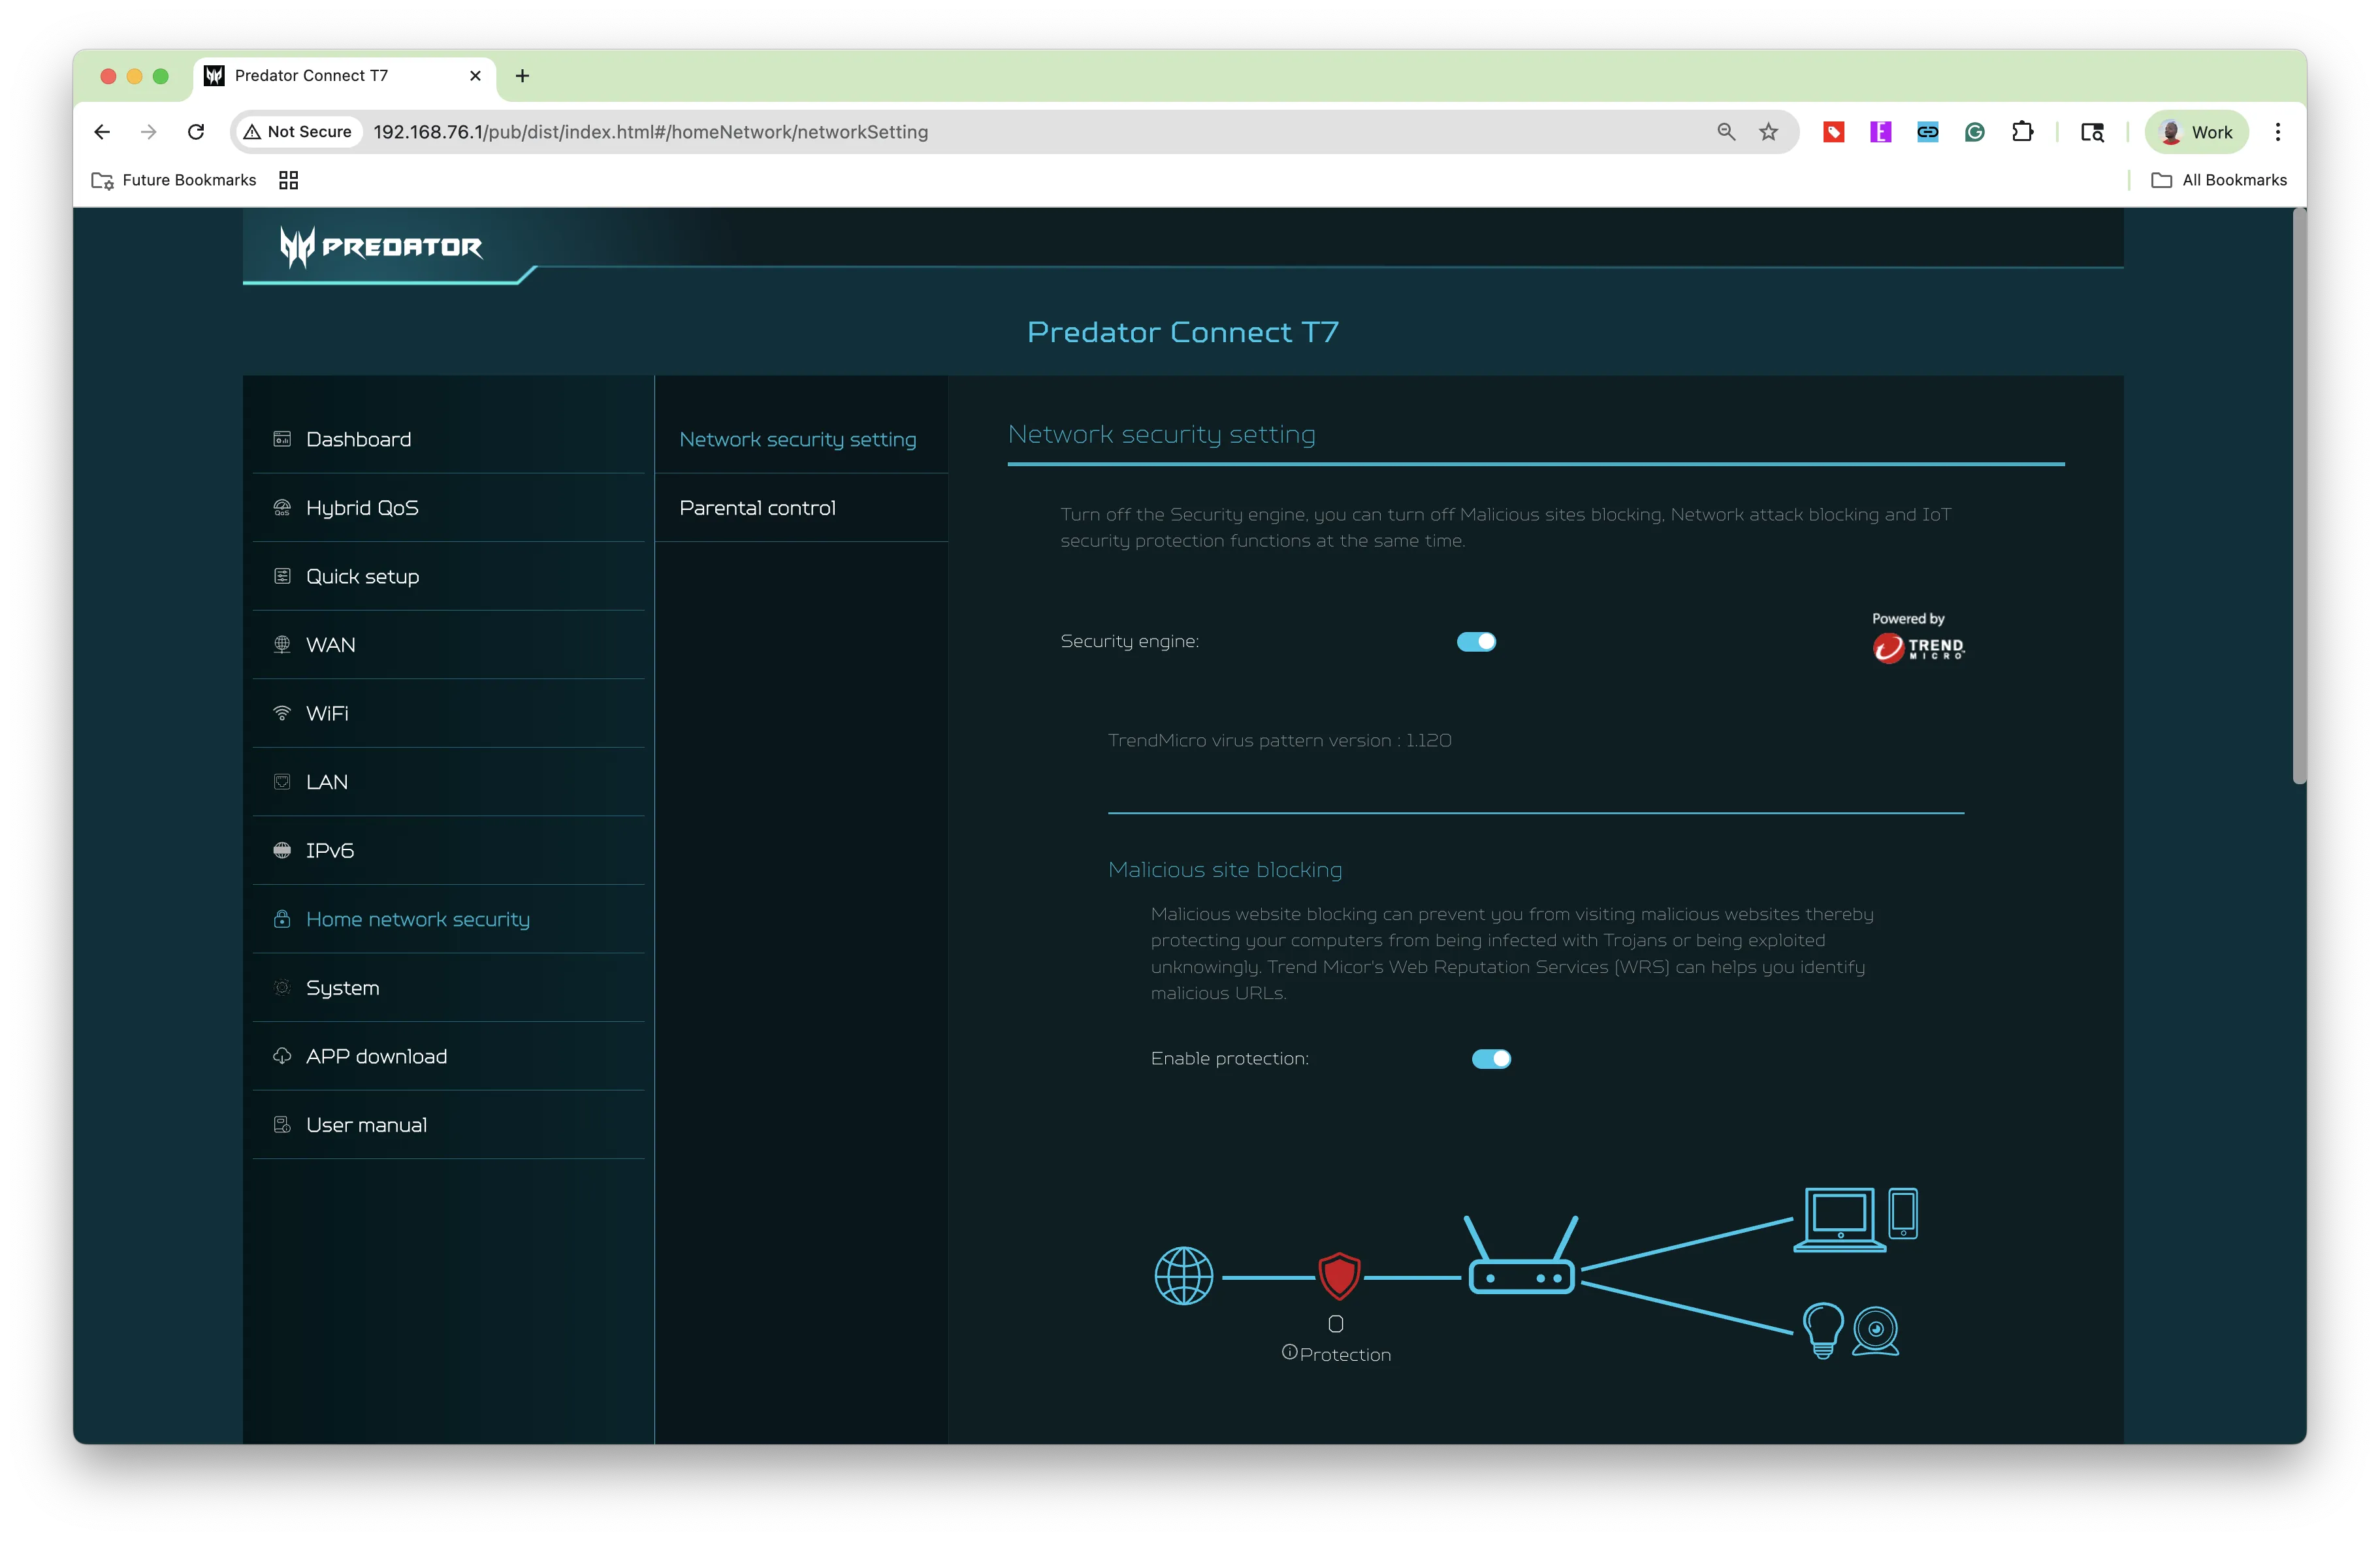Open the IPv6 menu item

tap(448, 850)
